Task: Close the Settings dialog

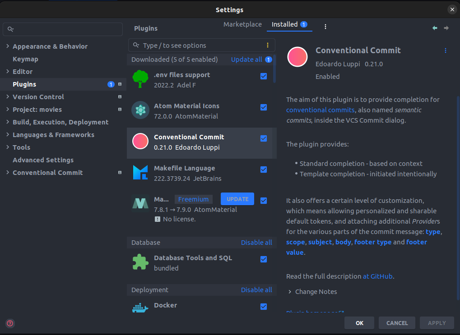Action: [x=452, y=9]
